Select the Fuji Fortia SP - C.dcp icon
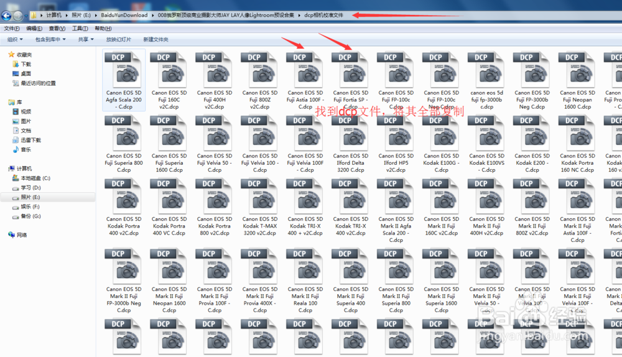622x357 pixels. [x=350, y=70]
